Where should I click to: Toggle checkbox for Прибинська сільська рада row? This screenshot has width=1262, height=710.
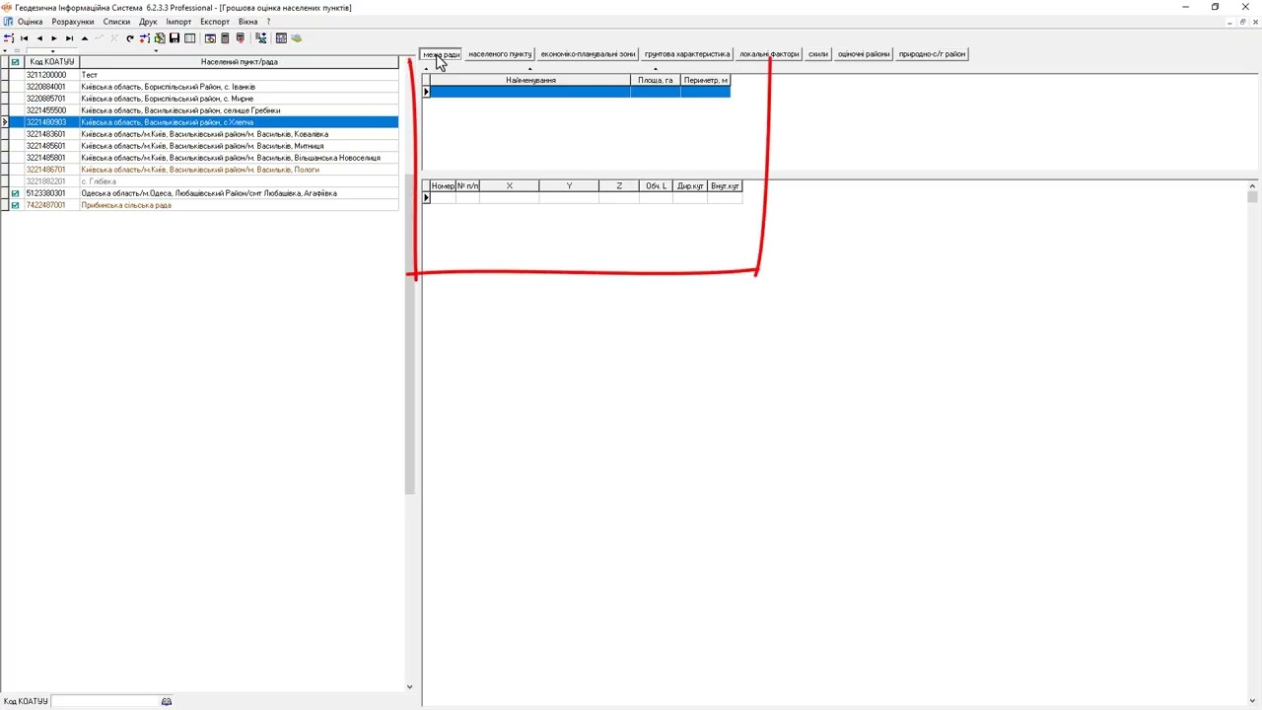click(x=15, y=205)
